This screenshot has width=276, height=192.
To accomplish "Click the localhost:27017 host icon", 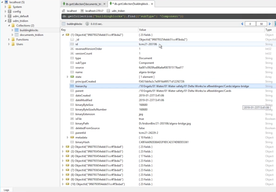I will 82,11.
